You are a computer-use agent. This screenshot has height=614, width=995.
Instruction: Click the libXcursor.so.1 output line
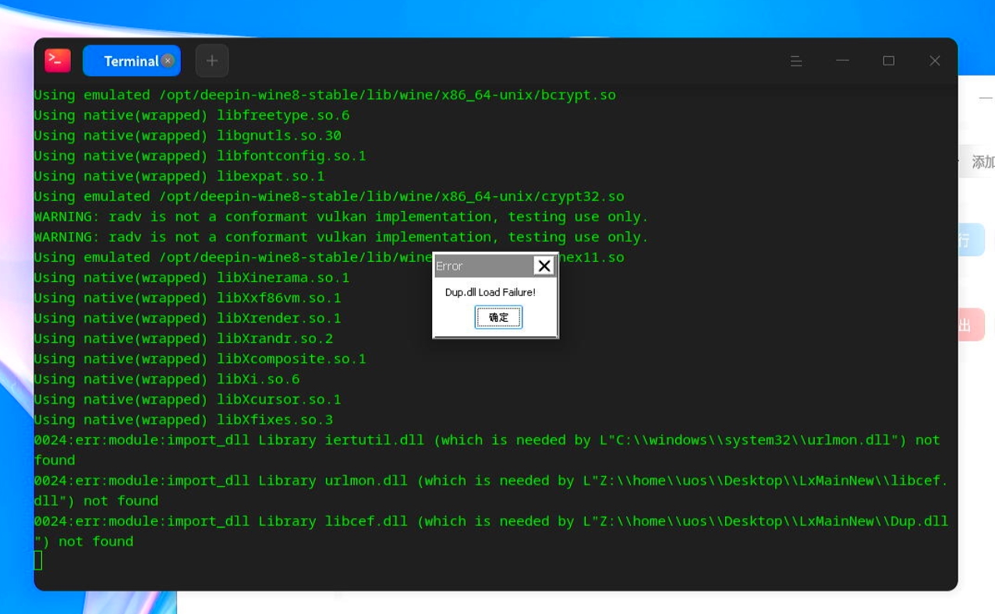[x=187, y=399]
